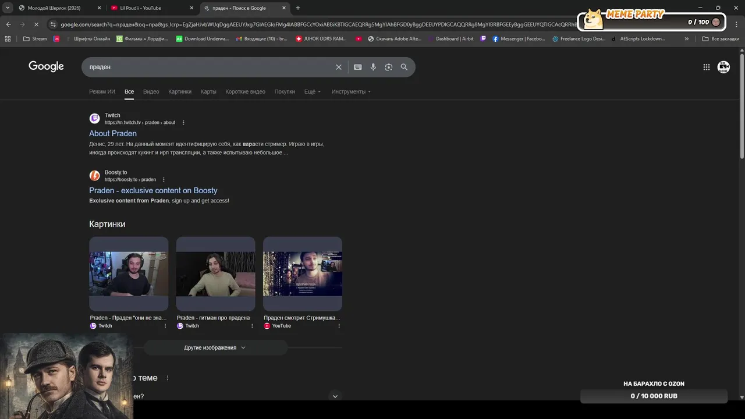Open 'Praden - exclusive content on Boosty' link
745x419 pixels.
pos(153,191)
